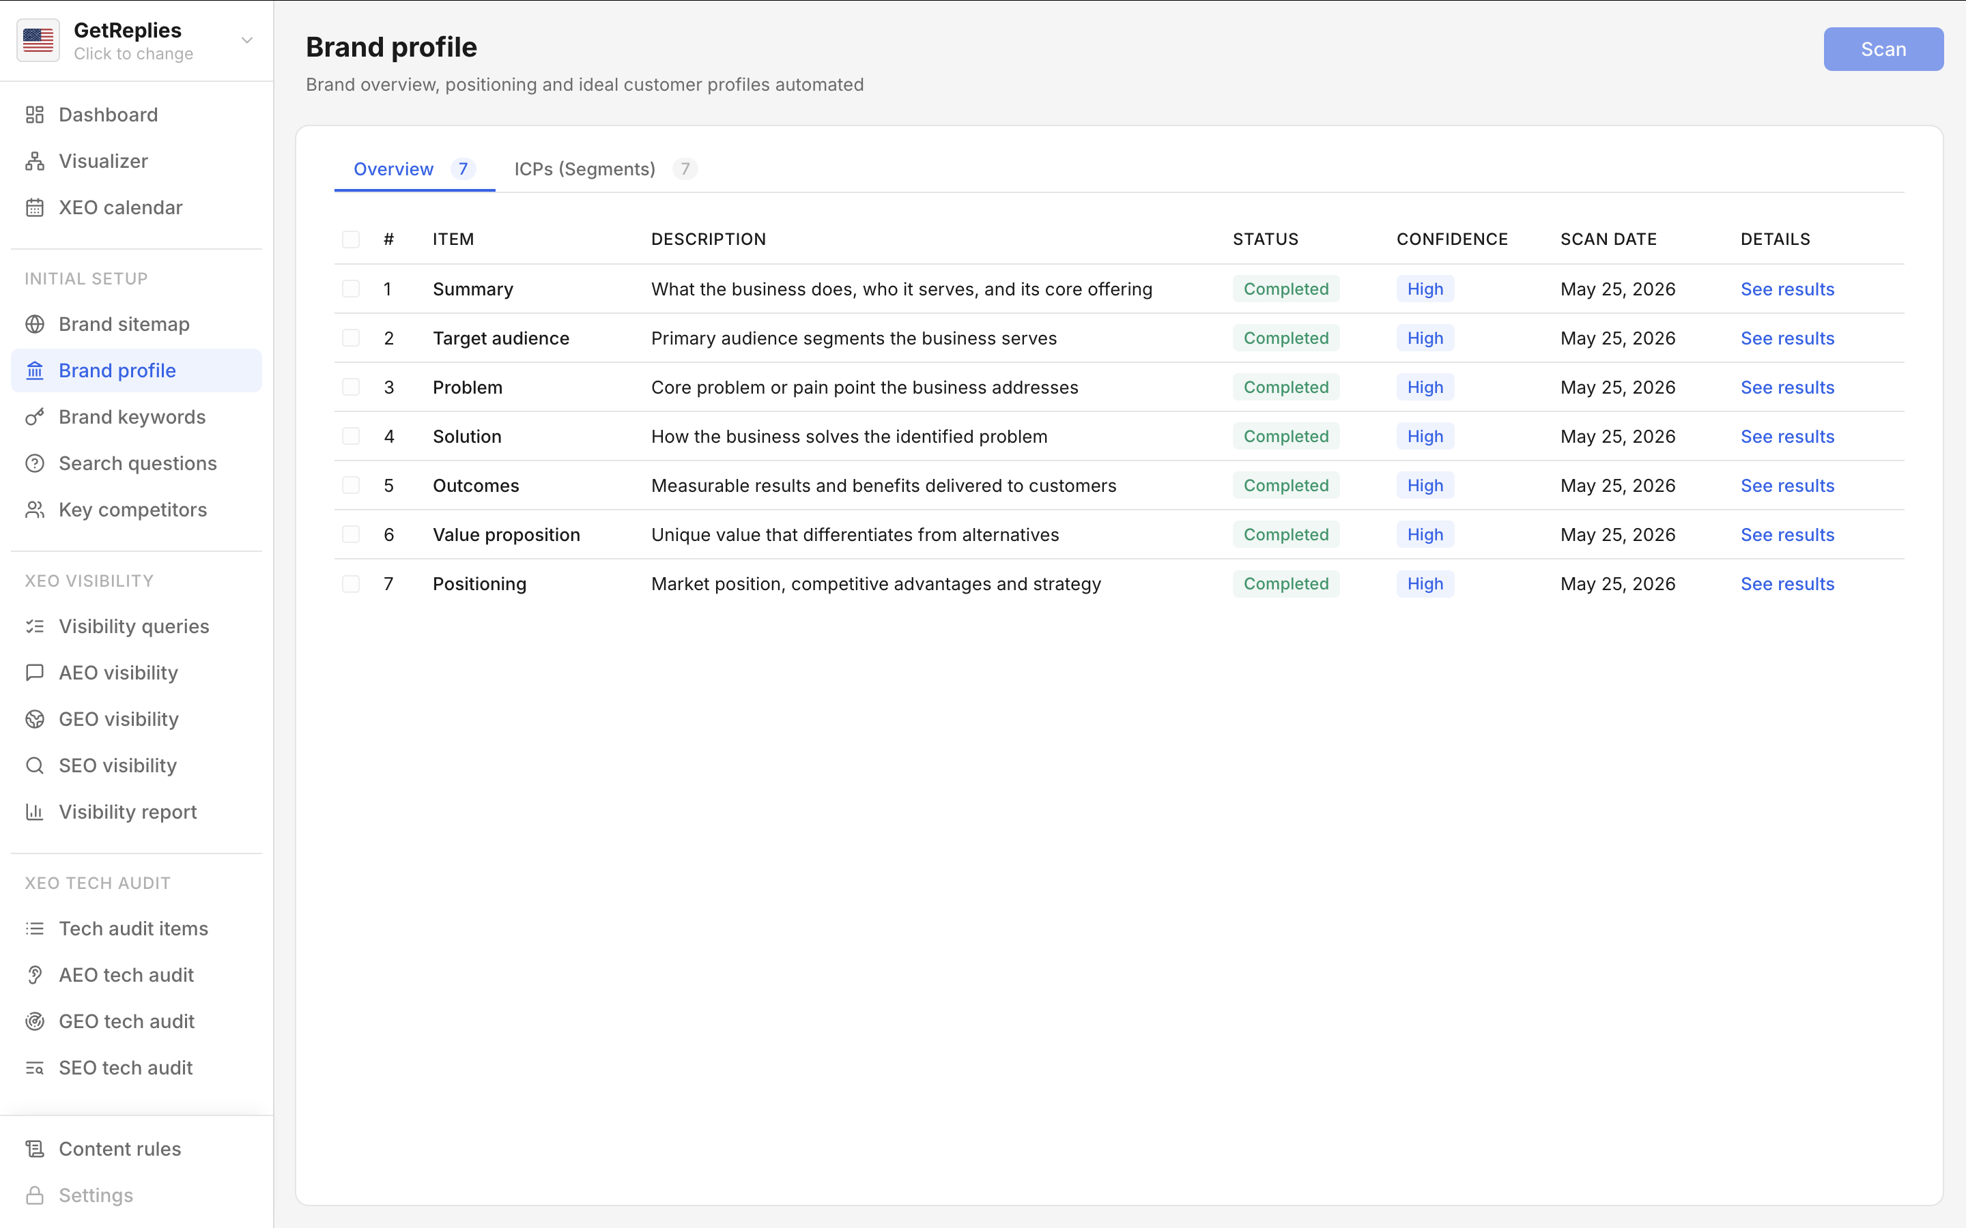Click the Completed status badge for Summary

coord(1286,289)
